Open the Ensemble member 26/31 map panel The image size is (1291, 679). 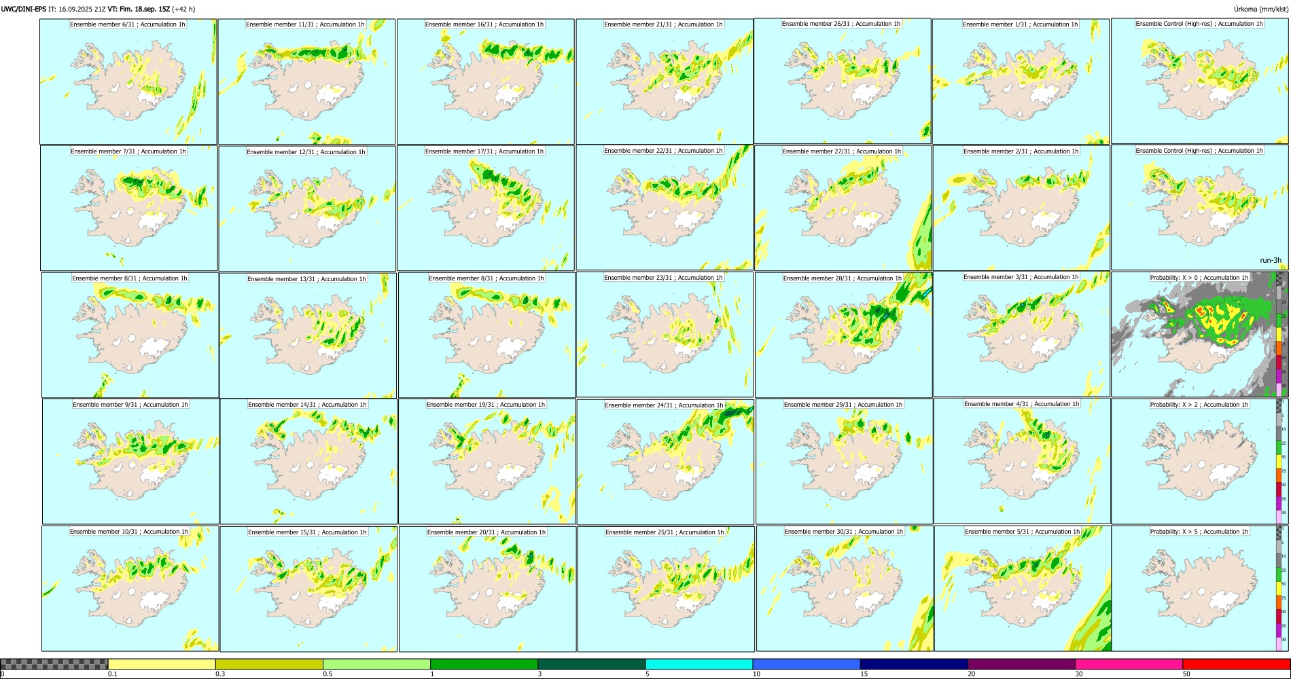point(843,81)
